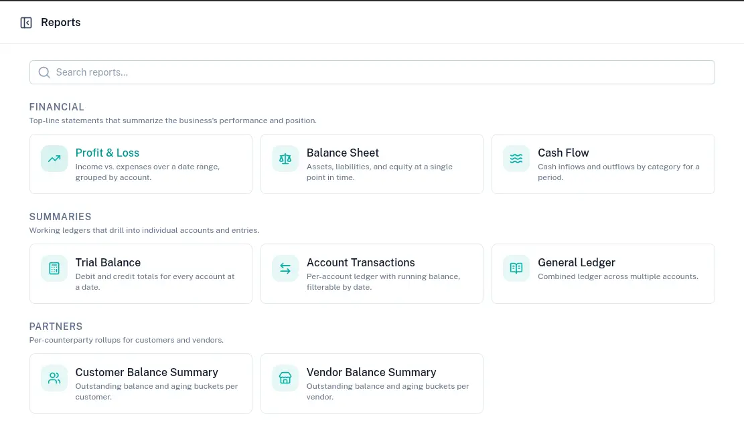This screenshot has height=441, width=744.
Task: Click the PARTNERS section heading
Action: 56,327
